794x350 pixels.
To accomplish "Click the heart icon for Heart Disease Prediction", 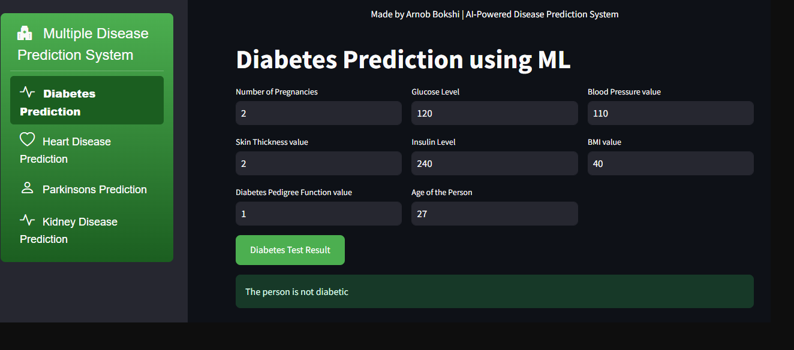I will (27, 139).
